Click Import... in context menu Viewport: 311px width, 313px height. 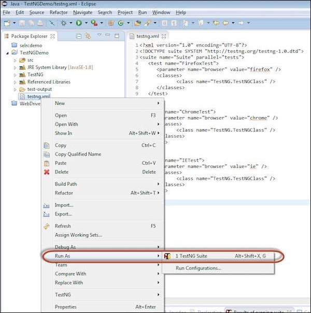click(103, 205)
